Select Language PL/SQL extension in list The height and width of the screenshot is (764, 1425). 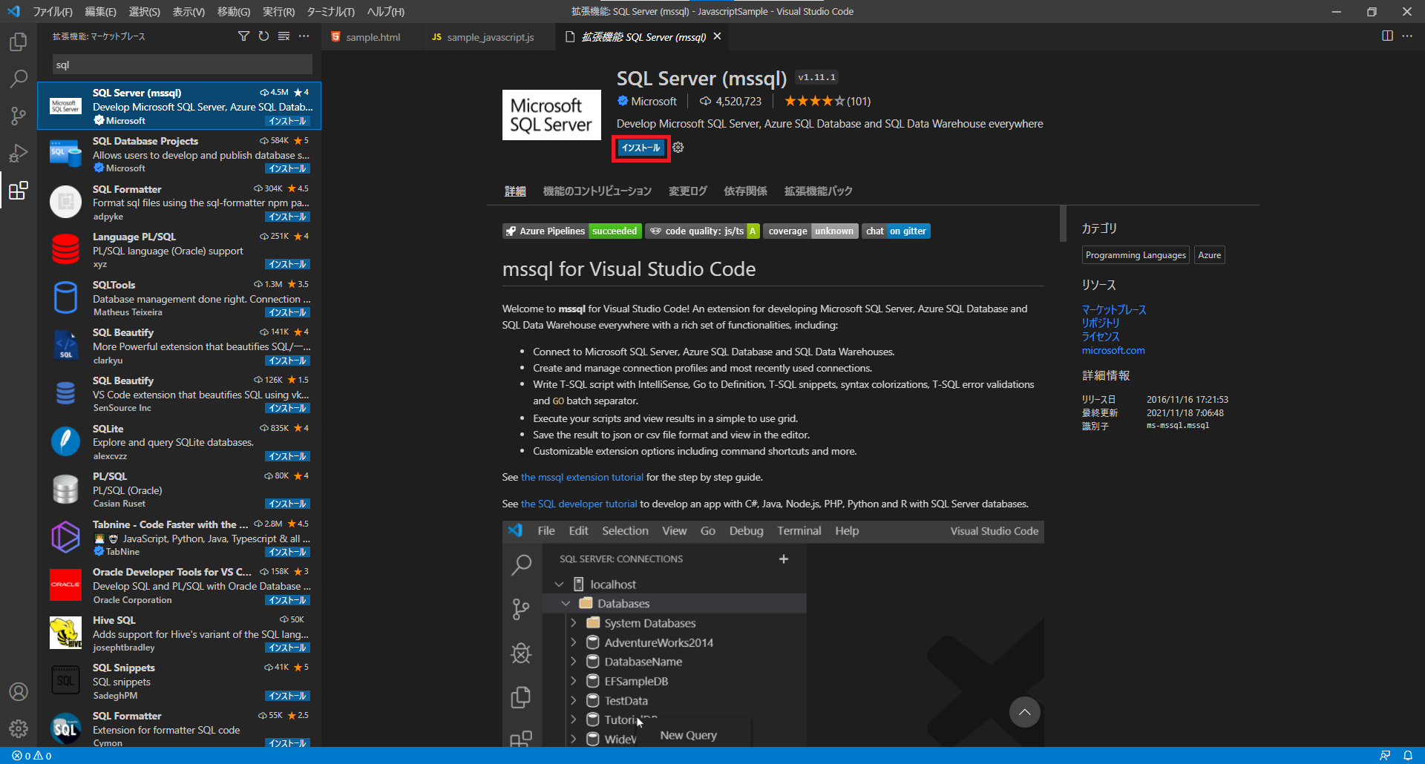click(x=179, y=250)
